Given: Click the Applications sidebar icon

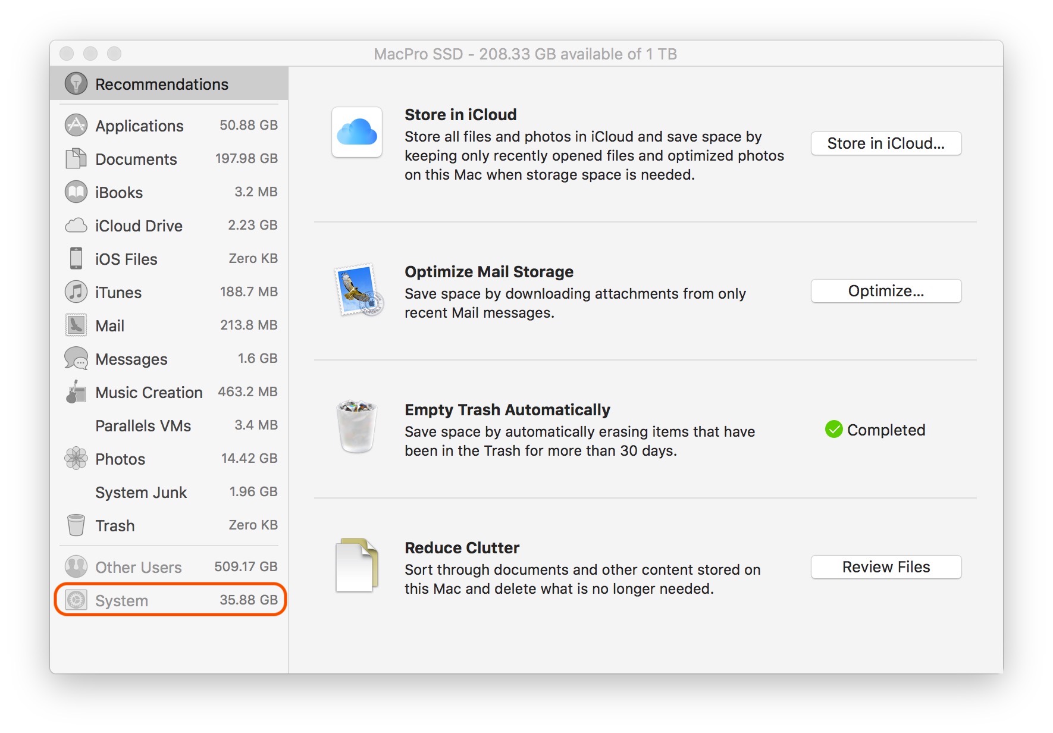Looking at the screenshot, I should (x=76, y=125).
